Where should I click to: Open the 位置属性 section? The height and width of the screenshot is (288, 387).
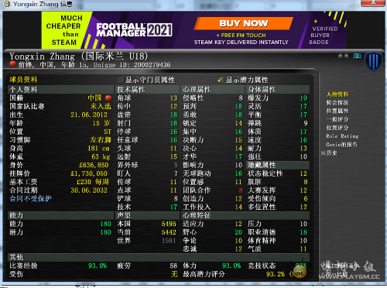337,111
